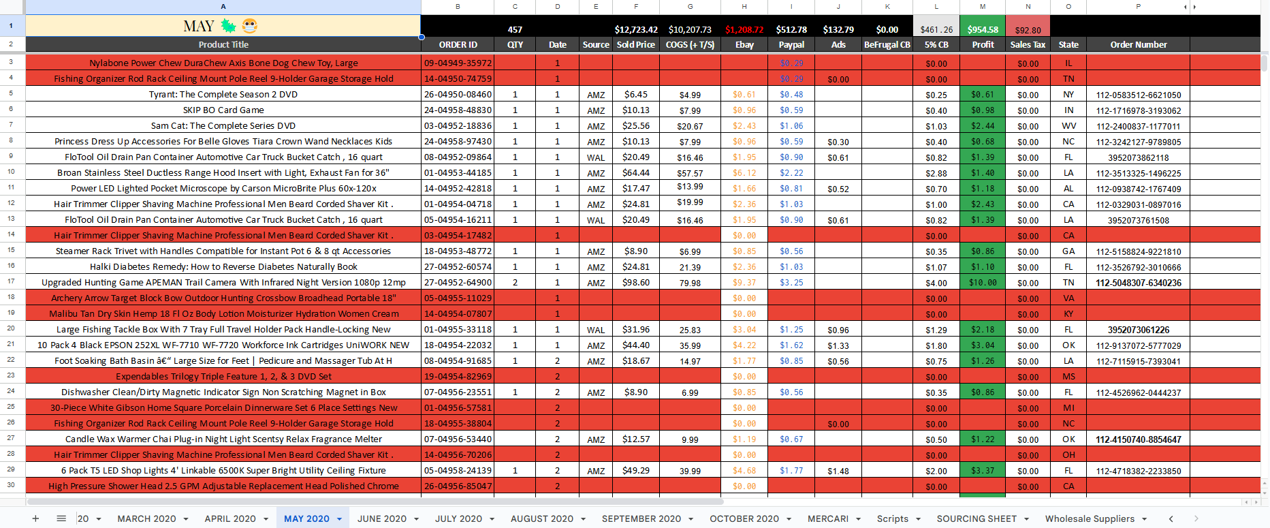Select order number '112-5048307-6340236'
This screenshot has height=528, width=1270.
pyautogui.click(x=1138, y=282)
